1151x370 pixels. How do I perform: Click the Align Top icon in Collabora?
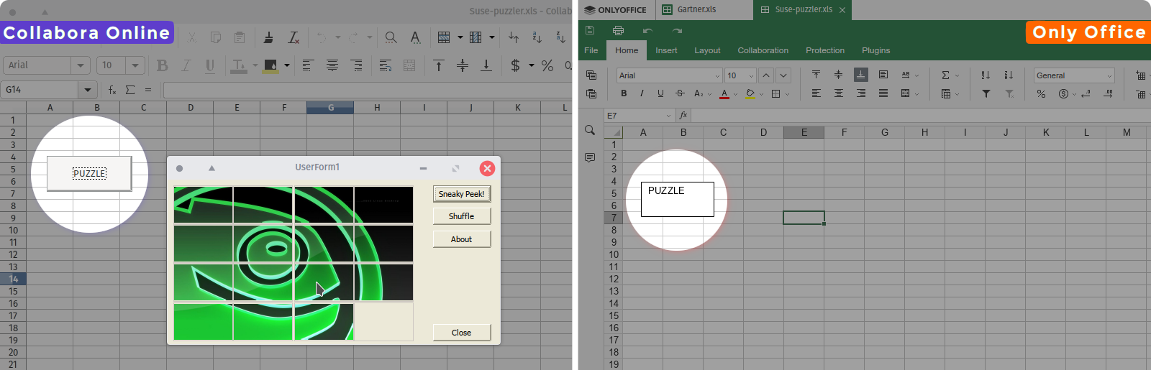(439, 65)
